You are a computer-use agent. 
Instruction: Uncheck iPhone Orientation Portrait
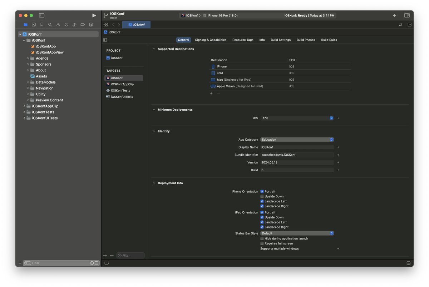coord(262,191)
